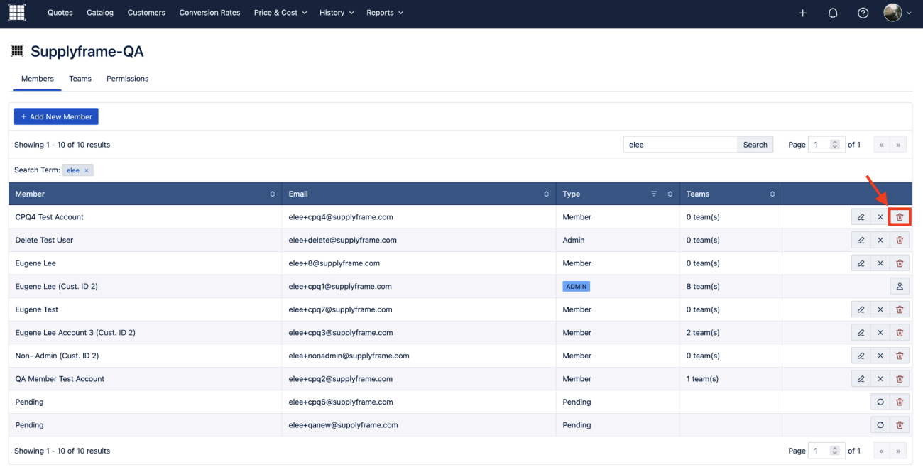The height and width of the screenshot is (467, 923).
Task: Sort by Teams column
Action: click(x=772, y=194)
